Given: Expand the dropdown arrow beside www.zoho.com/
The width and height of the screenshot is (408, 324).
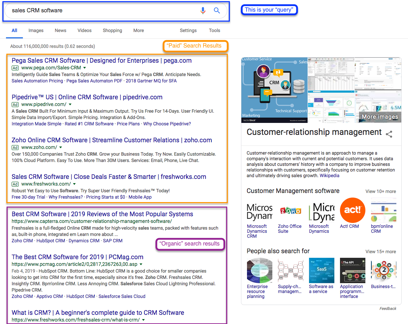Looking at the screenshot, I should coord(61,148).
